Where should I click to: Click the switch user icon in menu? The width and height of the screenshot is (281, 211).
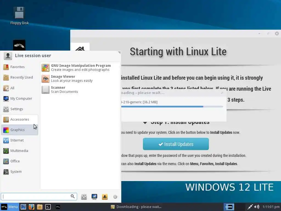tap(105, 197)
